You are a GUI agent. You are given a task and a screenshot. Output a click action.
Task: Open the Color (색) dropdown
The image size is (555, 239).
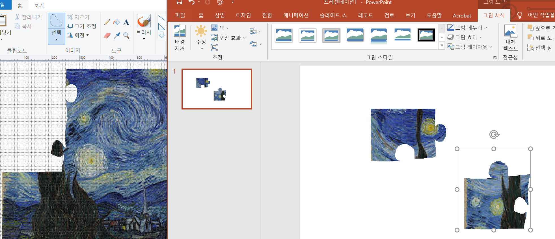pos(220,28)
